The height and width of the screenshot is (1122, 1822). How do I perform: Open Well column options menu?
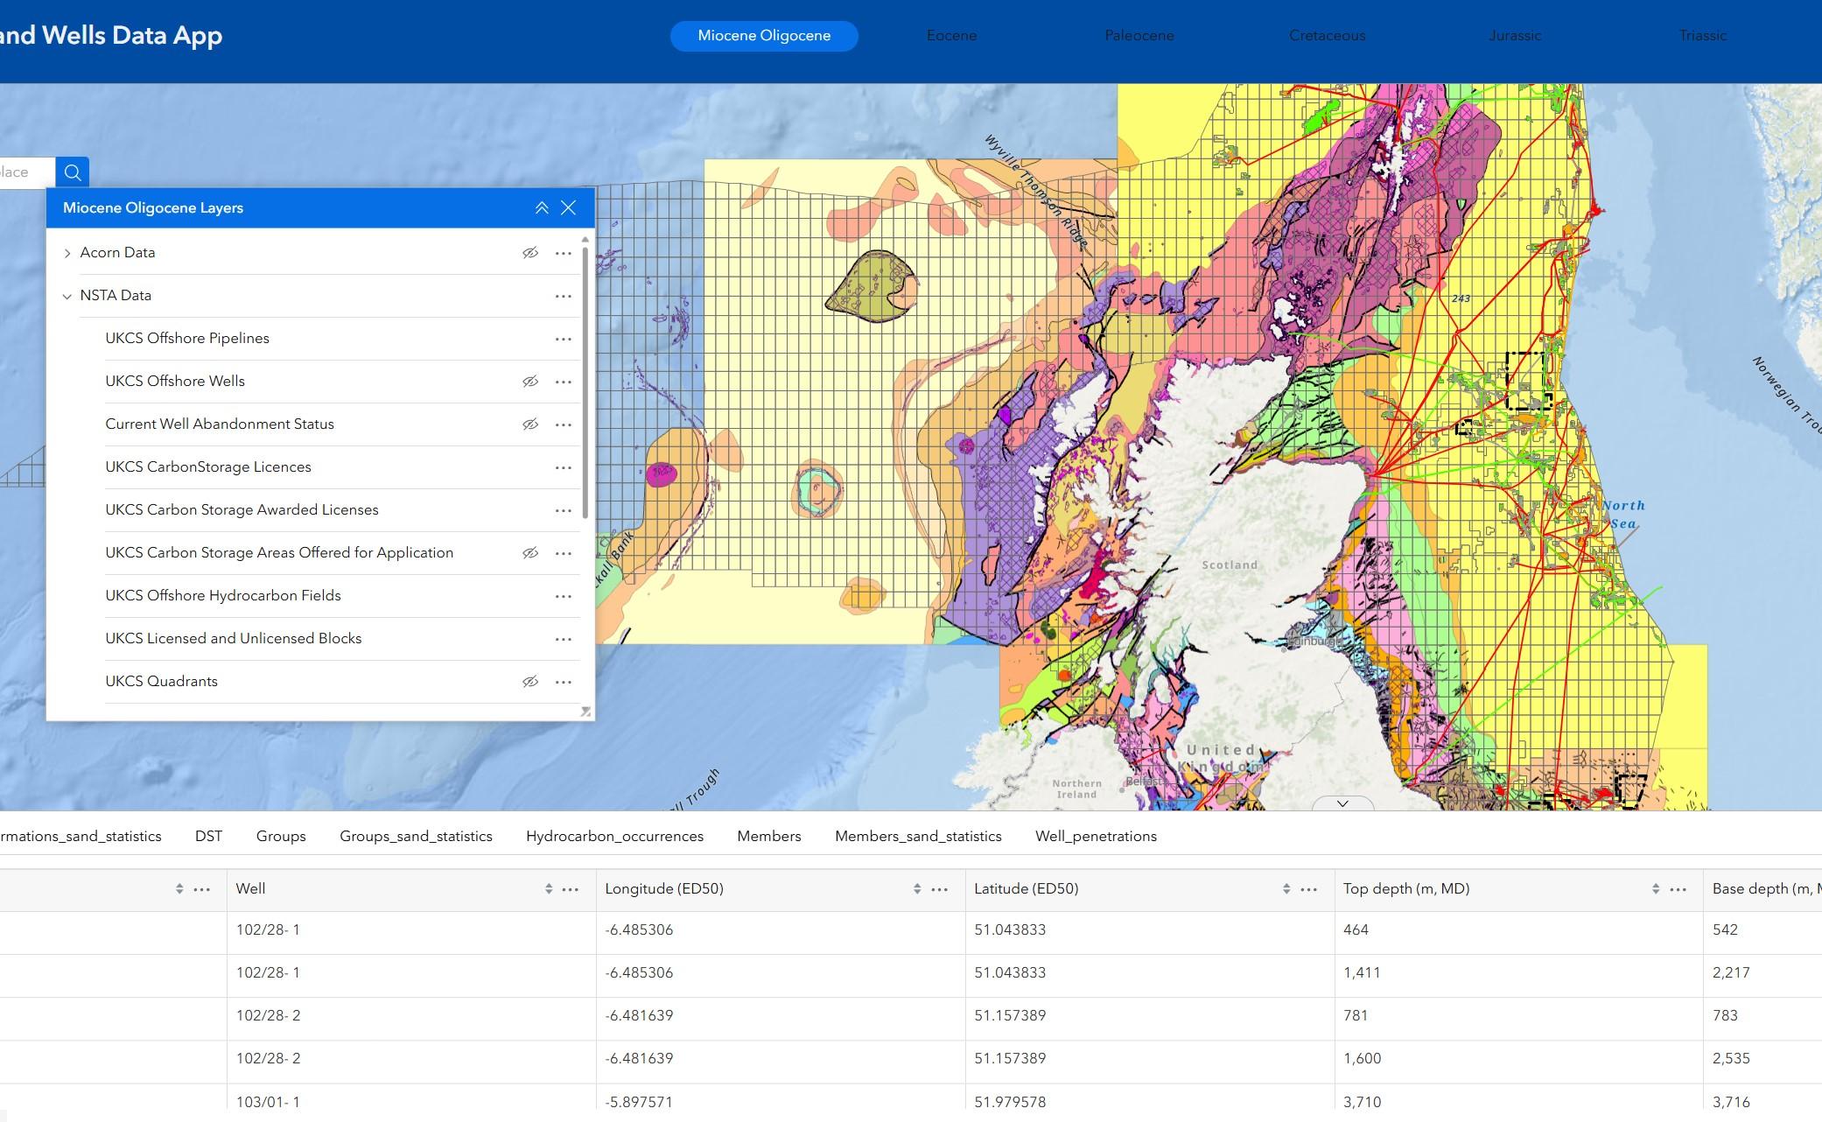pos(571,889)
